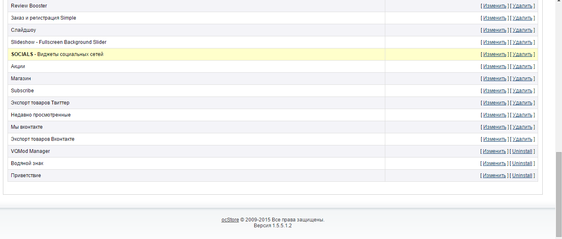Image resolution: width=562 pixels, height=239 pixels.
Task: Delete Review Booster via Удалить link
Action: (522, 6)
